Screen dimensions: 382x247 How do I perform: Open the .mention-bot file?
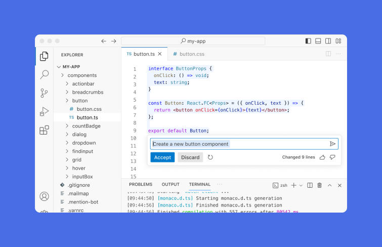click(x=87, y=202)
